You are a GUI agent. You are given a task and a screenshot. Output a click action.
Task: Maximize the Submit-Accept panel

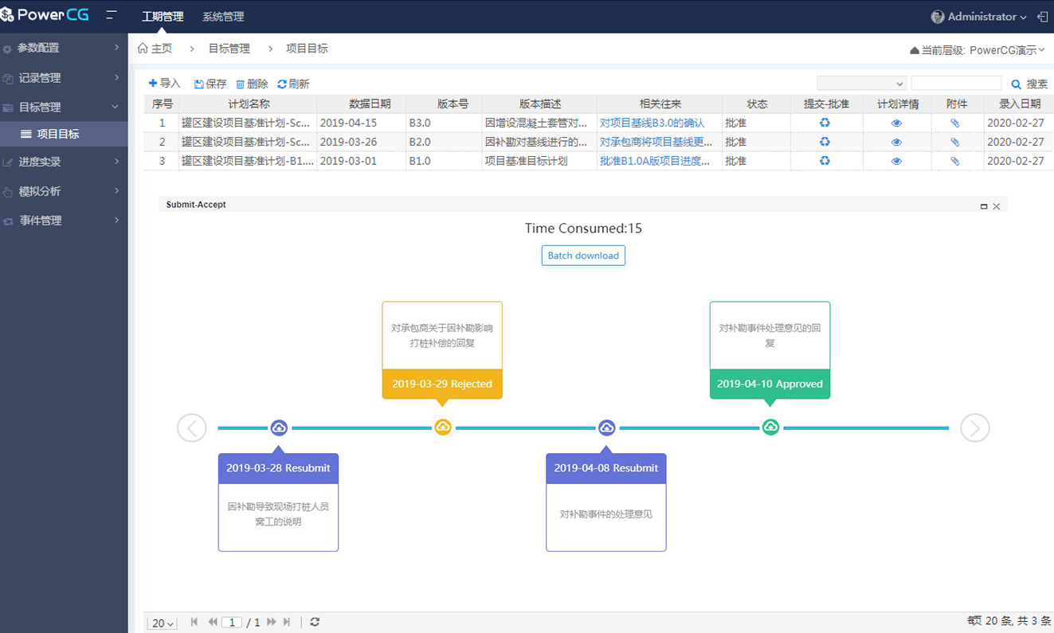tap(984, 206)
